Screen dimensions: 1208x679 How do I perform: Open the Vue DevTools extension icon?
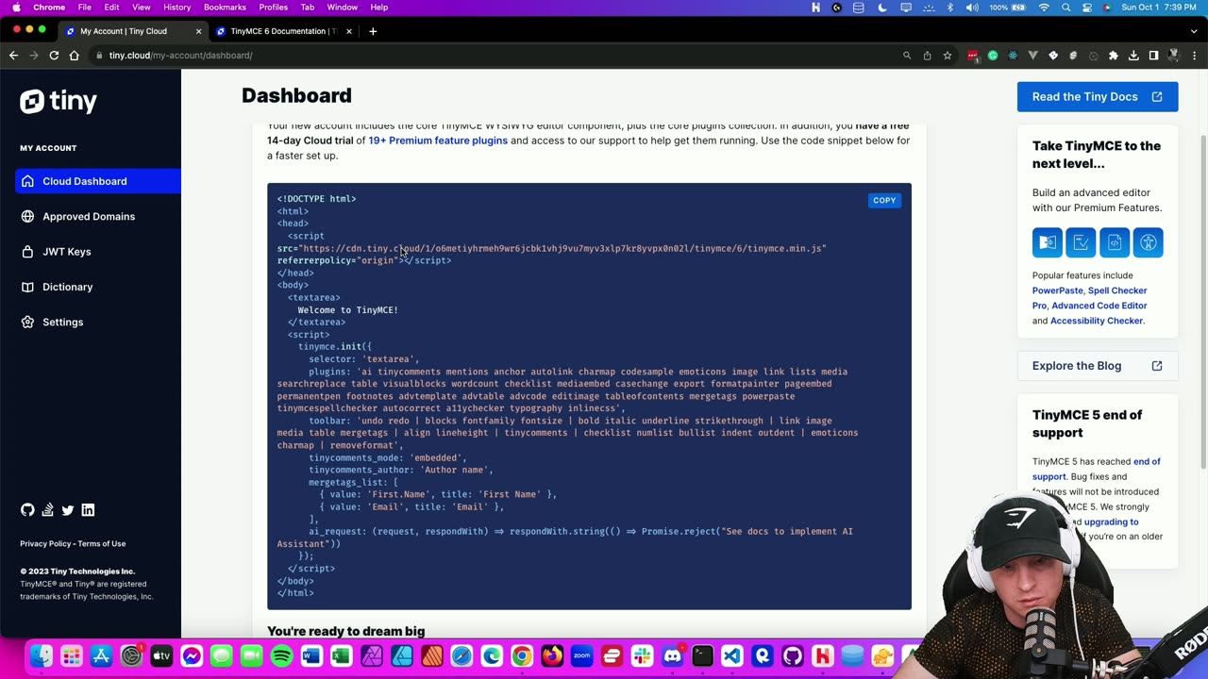1032,56
